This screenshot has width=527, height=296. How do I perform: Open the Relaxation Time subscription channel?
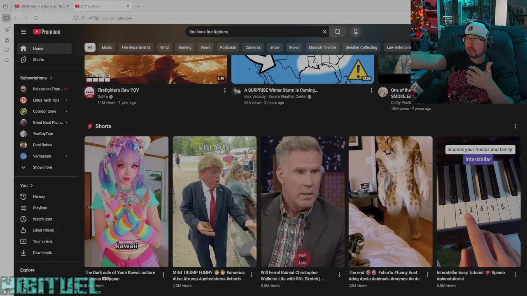click(44, 89)
